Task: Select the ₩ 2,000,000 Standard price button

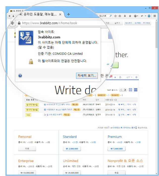Action: pyautogui.click(x=72, y=149)
